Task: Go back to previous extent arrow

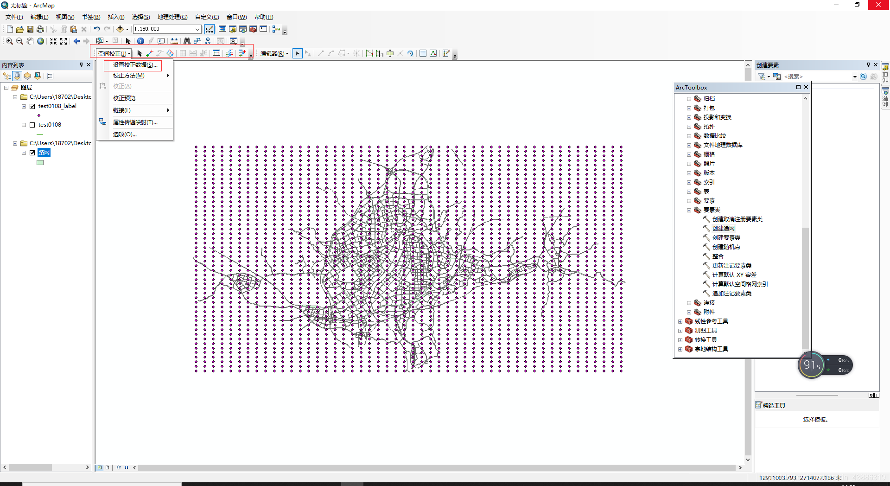Action: tap(77, 41)
